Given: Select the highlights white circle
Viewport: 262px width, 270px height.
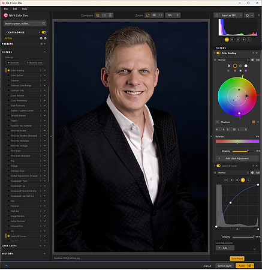Looking at the screenshot, I should [246, 66].
